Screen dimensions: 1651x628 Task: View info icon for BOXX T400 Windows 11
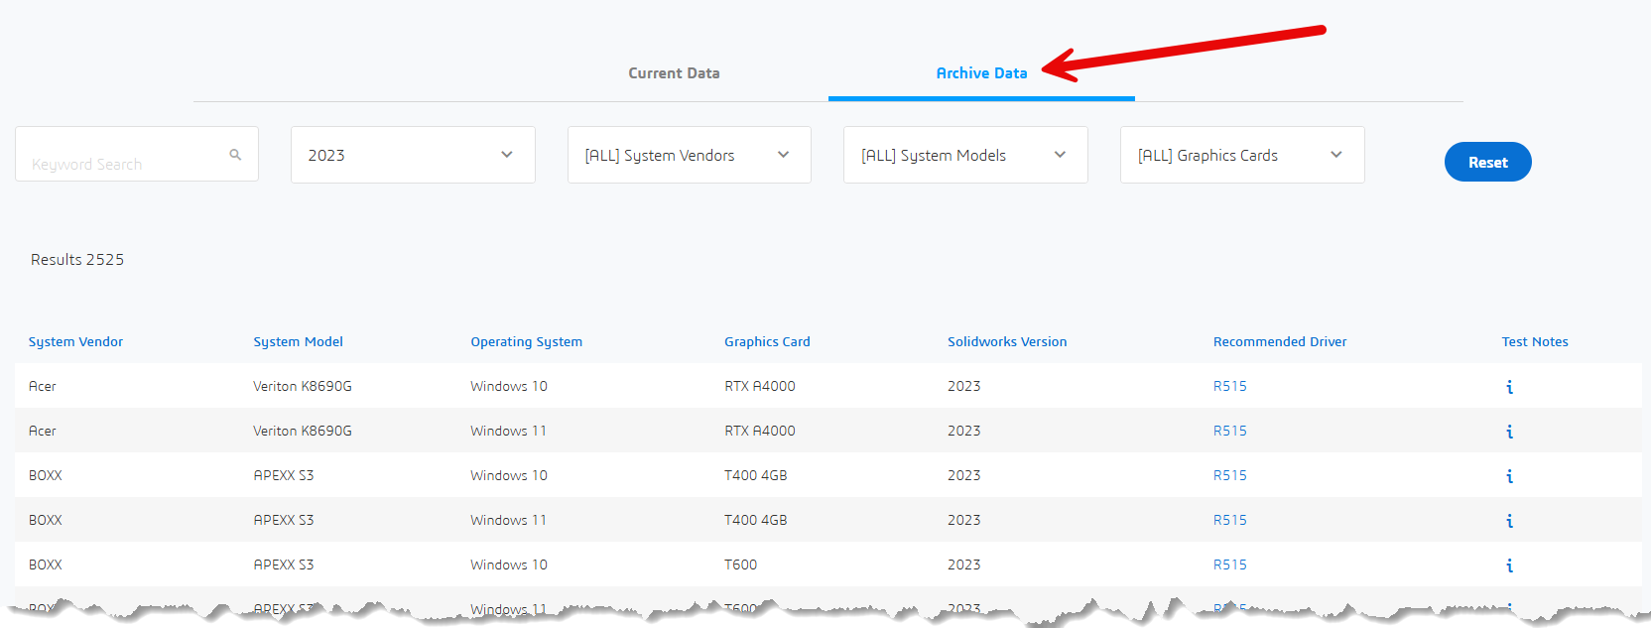pyautogui.click(x=1509, y=521)
